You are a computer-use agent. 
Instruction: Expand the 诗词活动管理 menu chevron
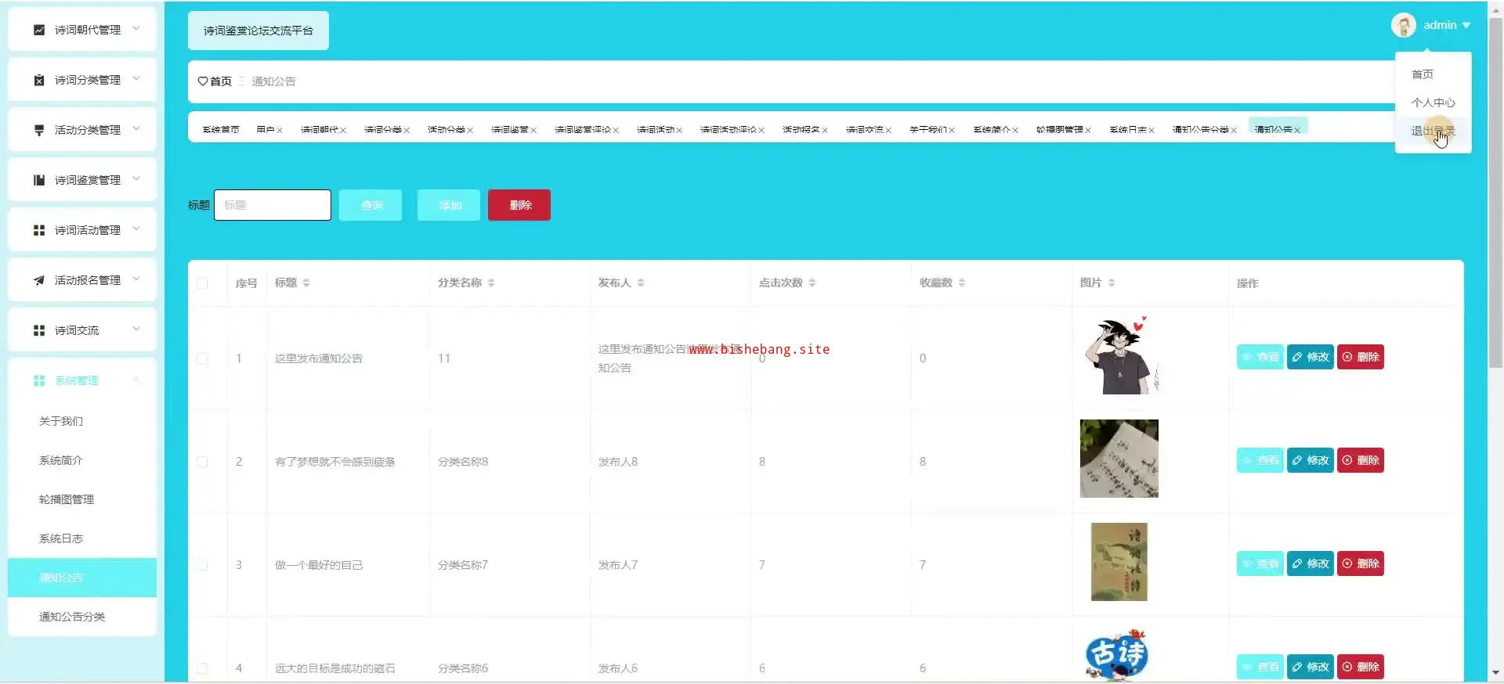click(x=136, y=229)
